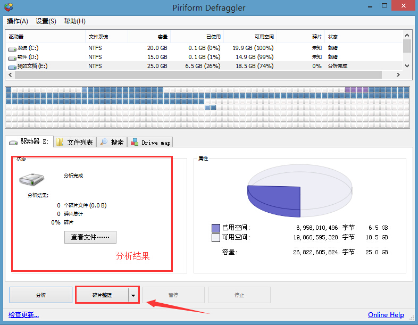418x325 pixels.
Task: Click the drive icon on 驱动器 E: tab
Action: [x=13, y=143]
